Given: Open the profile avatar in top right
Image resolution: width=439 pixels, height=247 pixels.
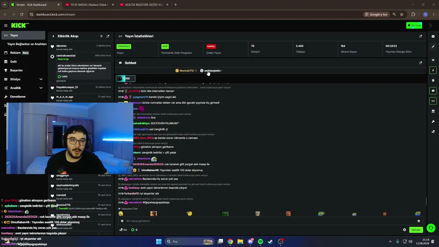Looking at the screenshot, I should (430, 25).
